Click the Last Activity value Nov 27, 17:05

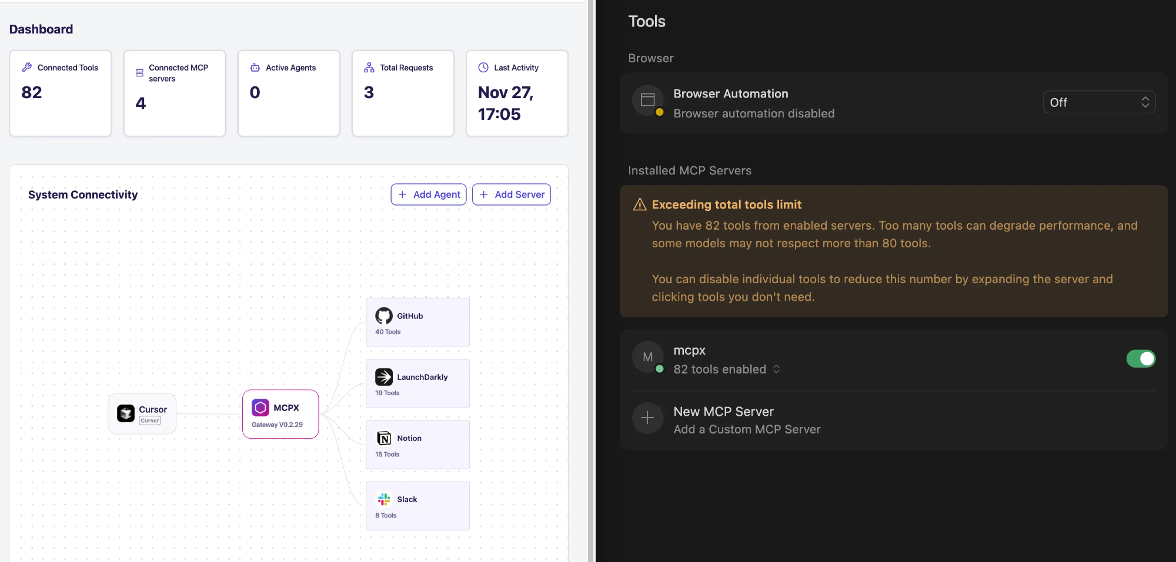506,103
